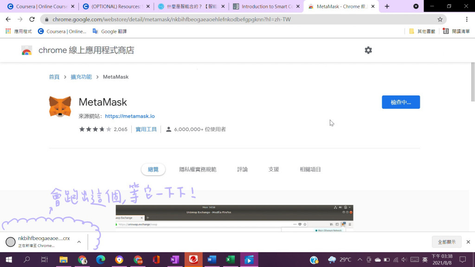The width and height of the screenshot is (475, 267).
Task: Switch to 相關項目 tab
Action: coord(310,170)
